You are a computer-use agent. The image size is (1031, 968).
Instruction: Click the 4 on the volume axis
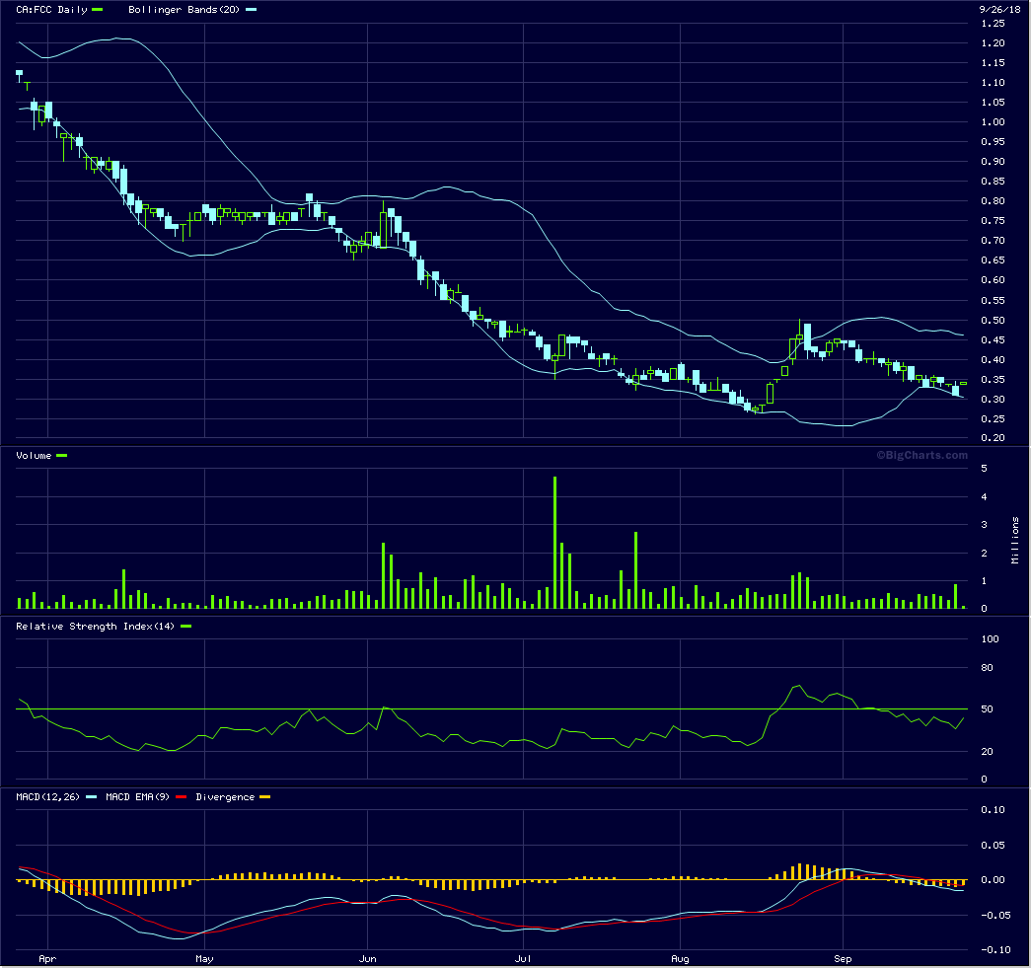tap(985, 497)
